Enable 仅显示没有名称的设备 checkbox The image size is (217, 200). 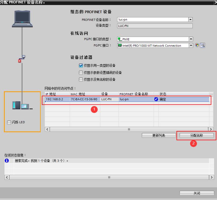pos(81,79)
